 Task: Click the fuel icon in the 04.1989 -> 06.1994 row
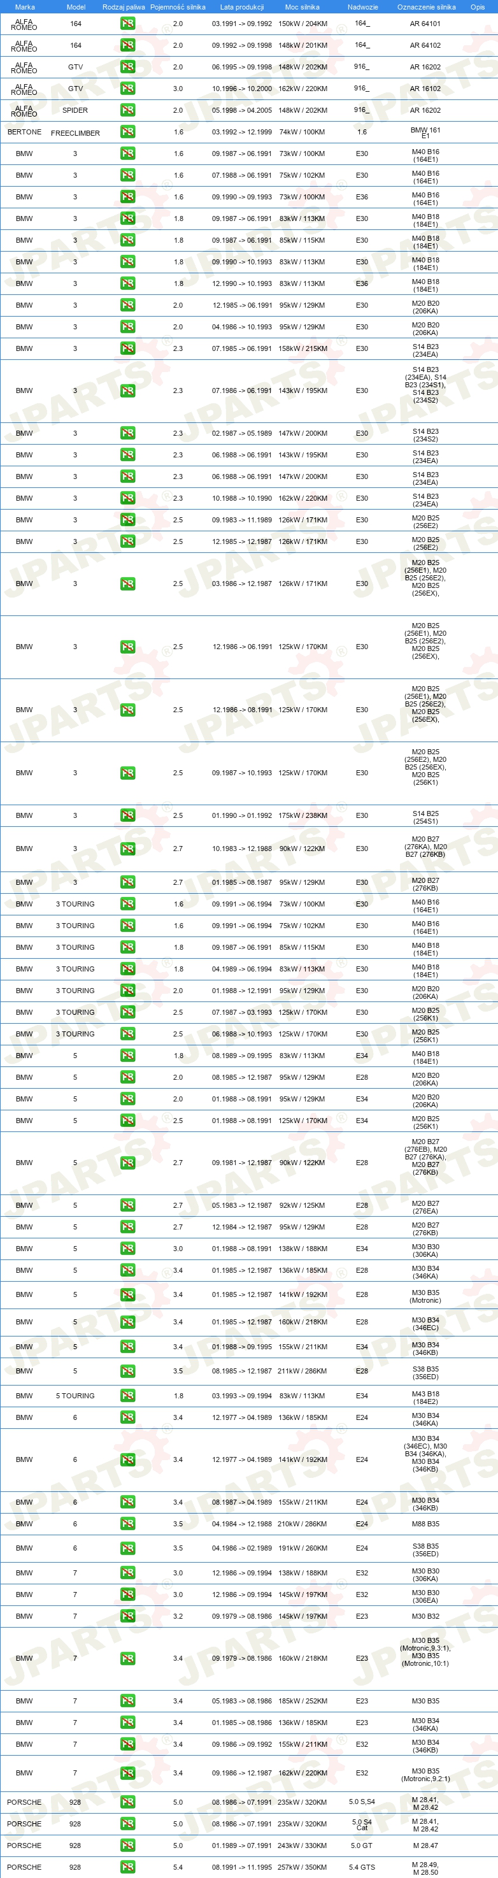point(127,969)
